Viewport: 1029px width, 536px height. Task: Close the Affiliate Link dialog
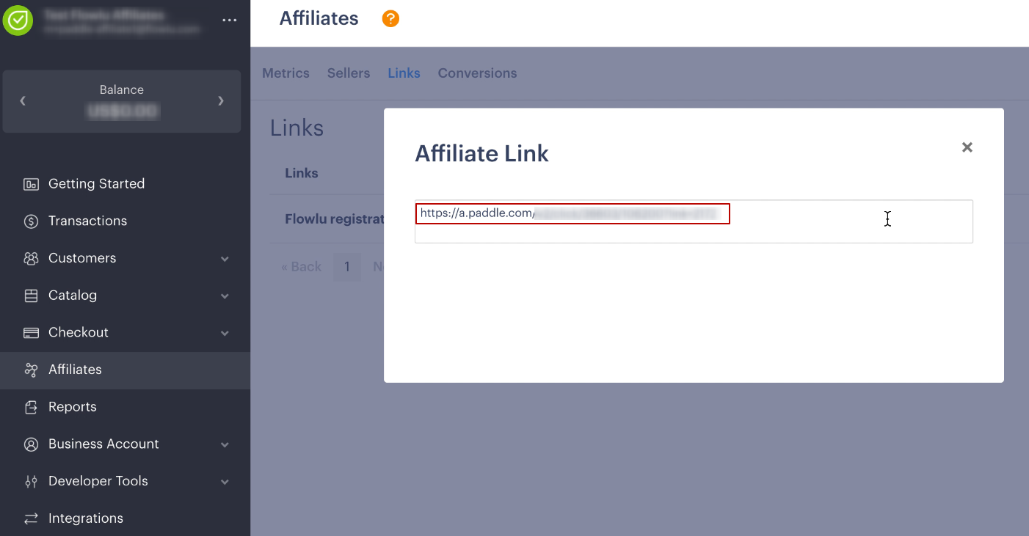pyautogui.click(x=967, y=147)
